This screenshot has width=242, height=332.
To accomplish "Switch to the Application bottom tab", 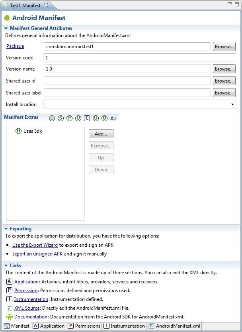I will click(x=49, y=326).
